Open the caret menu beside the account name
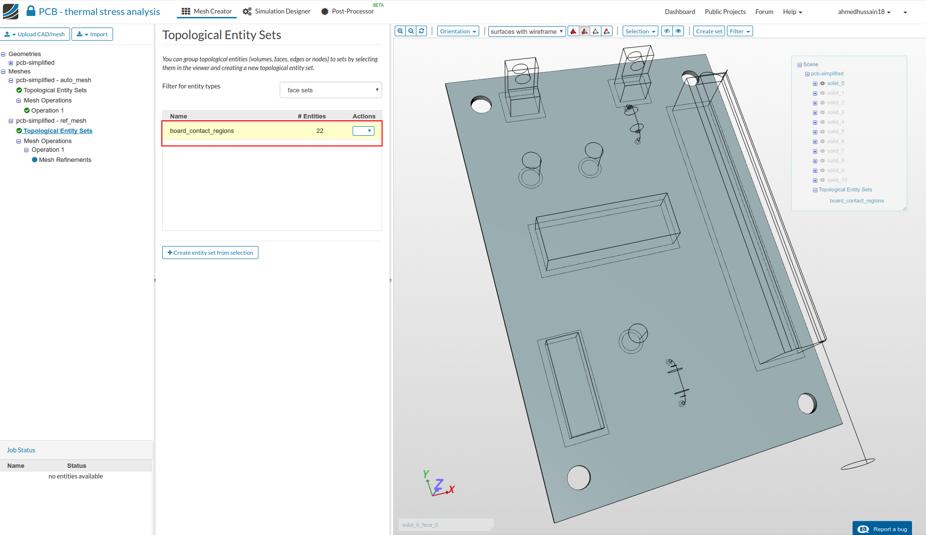 [905, 13]
